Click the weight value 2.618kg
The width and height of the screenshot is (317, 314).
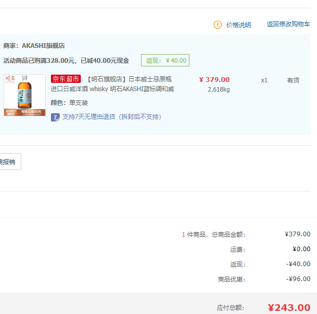[219, 90]
